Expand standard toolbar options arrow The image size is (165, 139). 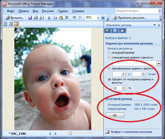tap(108, 19)
